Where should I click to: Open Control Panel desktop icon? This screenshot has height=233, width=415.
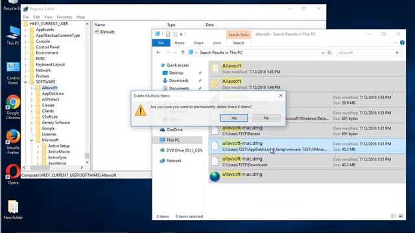13,73
